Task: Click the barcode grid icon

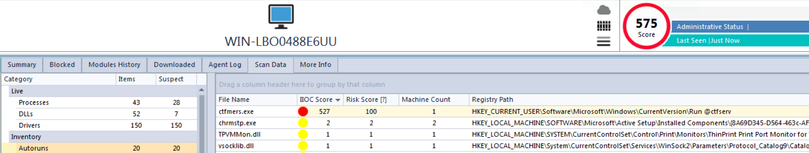Action: (604, 26)
